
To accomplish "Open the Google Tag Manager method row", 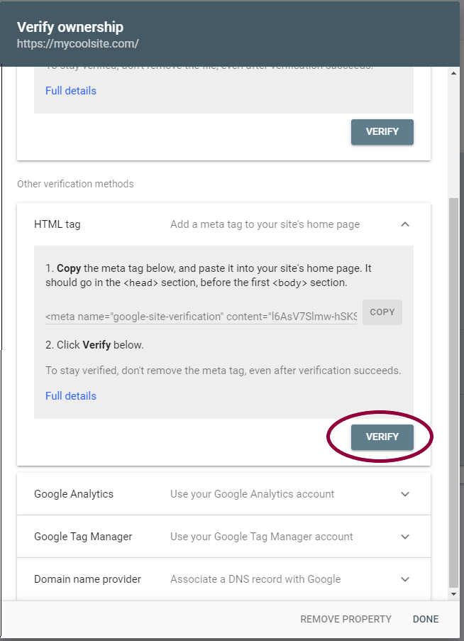I will tap(223, 537).
